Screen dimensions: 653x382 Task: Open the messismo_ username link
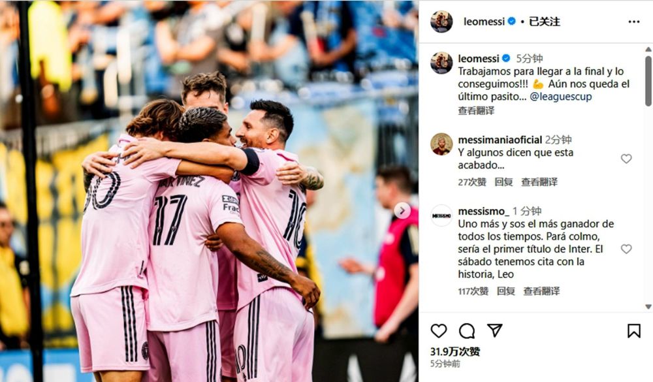pyautogui.click(x=483, y=211)
